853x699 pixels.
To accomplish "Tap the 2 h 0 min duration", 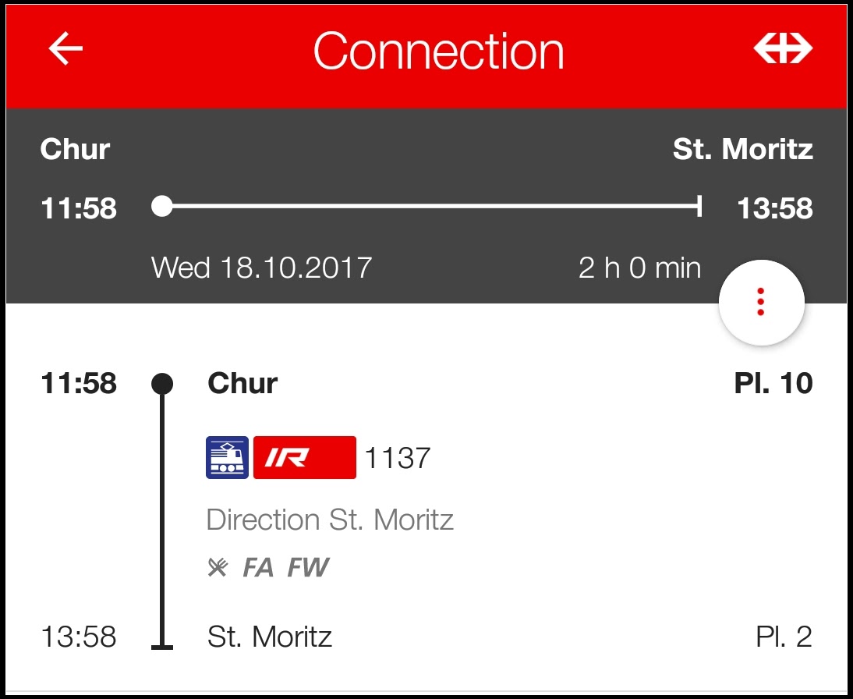I will [x=639, y=268].
